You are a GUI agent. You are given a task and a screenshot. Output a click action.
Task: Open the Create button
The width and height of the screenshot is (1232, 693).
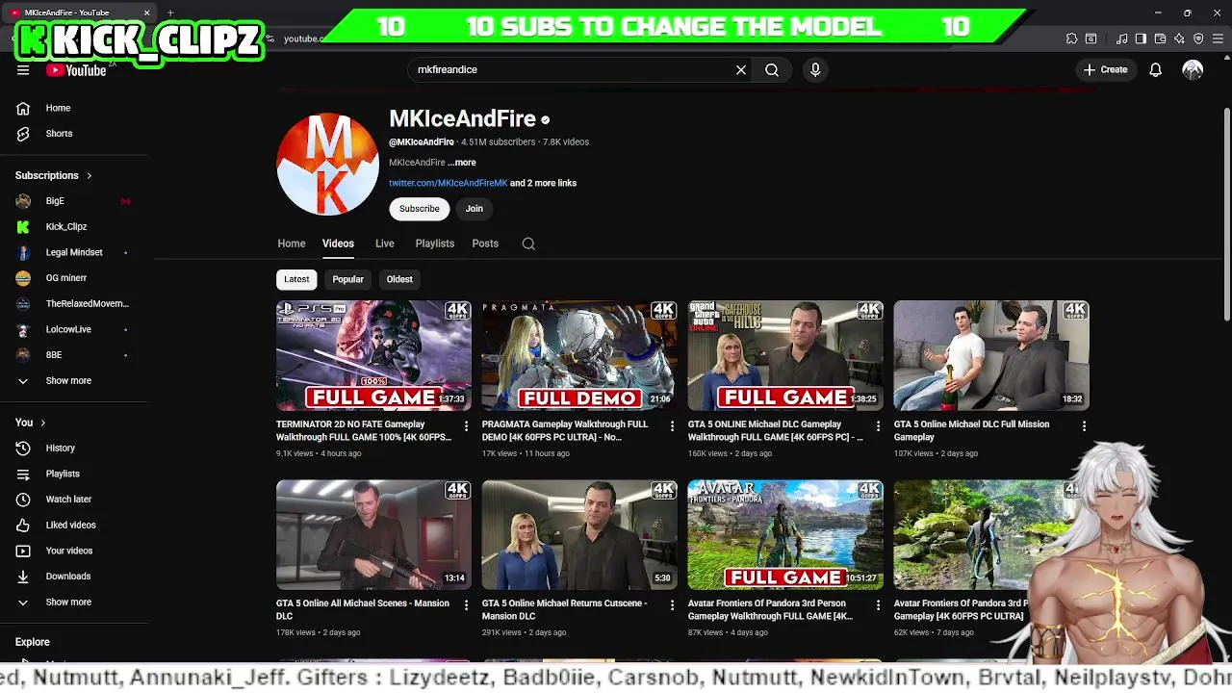click(1105, 69)
